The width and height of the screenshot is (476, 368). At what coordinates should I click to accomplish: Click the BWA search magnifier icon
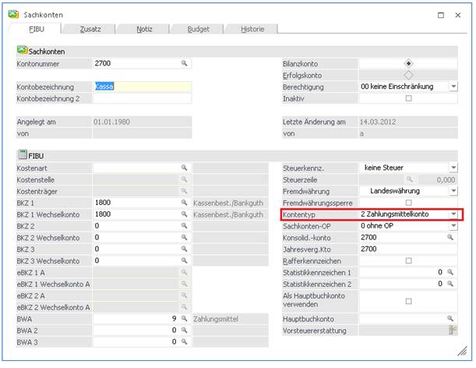[x=185, y=319]
